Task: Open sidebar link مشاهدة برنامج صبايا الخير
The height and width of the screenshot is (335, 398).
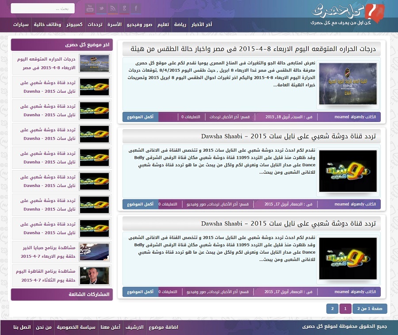Action: (x=48, y=252)
